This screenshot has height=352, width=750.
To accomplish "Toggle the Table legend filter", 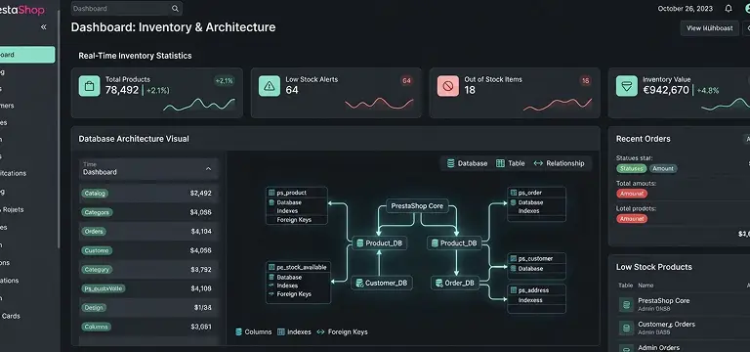I will pos(511,163).
